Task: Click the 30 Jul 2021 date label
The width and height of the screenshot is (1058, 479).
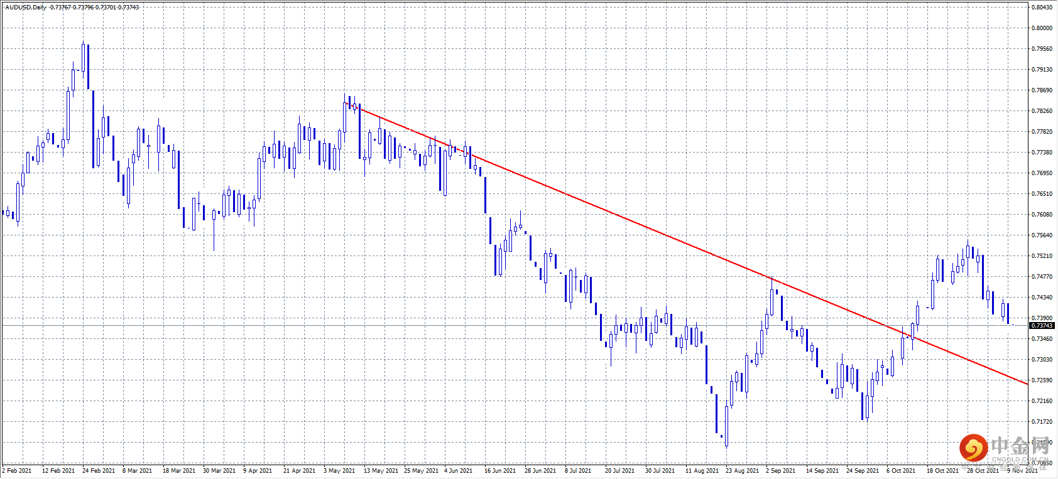Action: 660,471
